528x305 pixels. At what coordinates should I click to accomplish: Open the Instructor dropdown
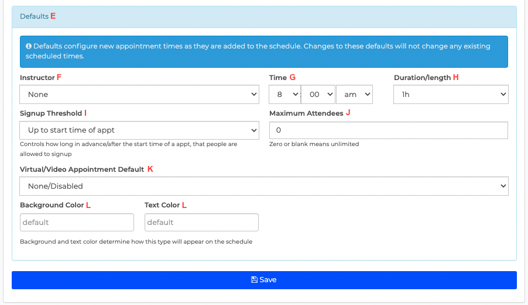point(139,95)
